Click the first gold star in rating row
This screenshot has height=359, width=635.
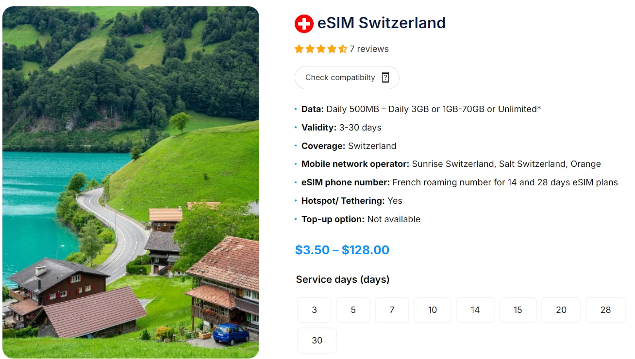[x=299, y=49]
